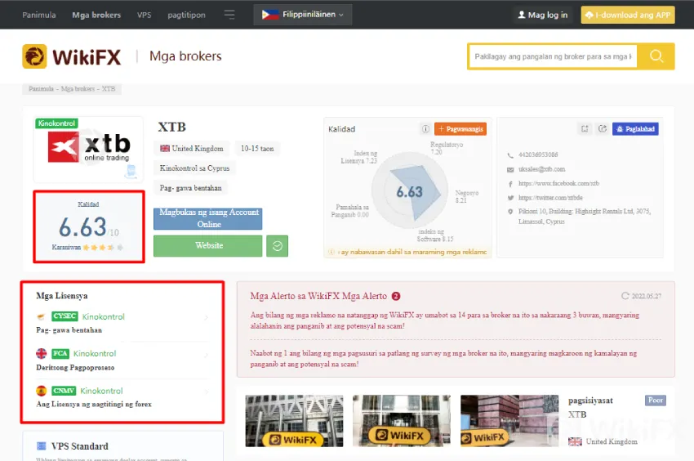Expand the CYSEC license row arrow
Screen dimensions: 694x461
(x=207, y=317)
